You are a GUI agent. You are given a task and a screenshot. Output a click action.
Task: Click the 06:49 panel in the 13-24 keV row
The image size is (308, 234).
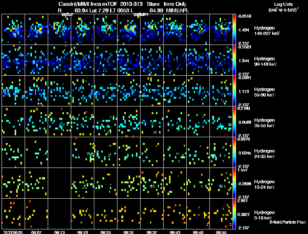[198, 183]
